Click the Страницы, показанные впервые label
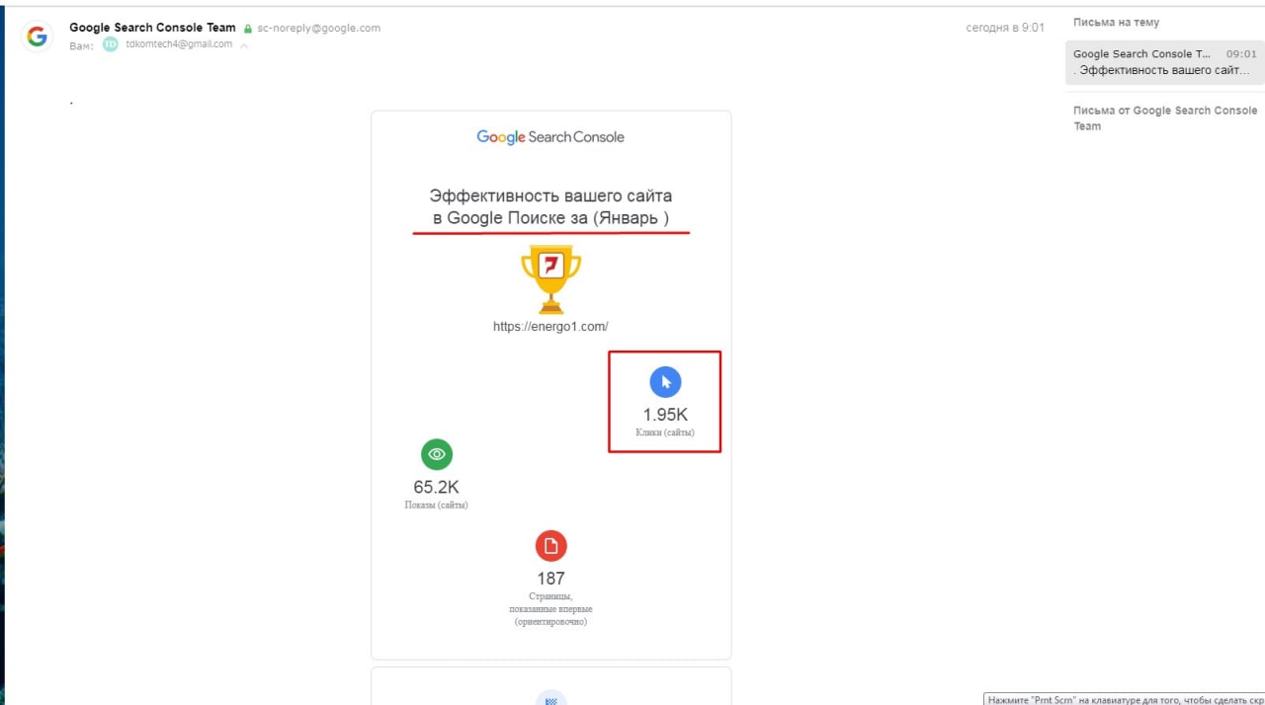This screenshot has width=1265, height=705. click(x=550, y=609)
